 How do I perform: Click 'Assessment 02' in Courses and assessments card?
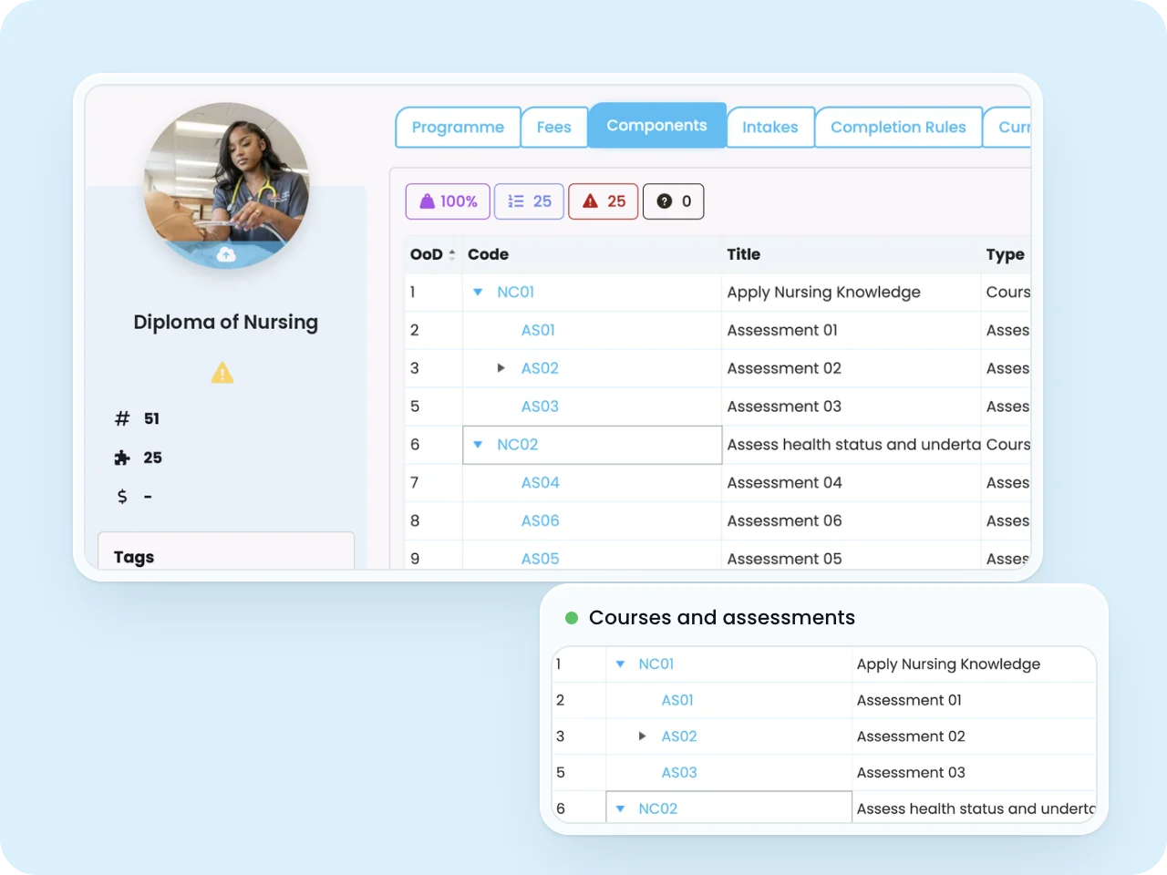pyautogui.click(x=911, y=736)
